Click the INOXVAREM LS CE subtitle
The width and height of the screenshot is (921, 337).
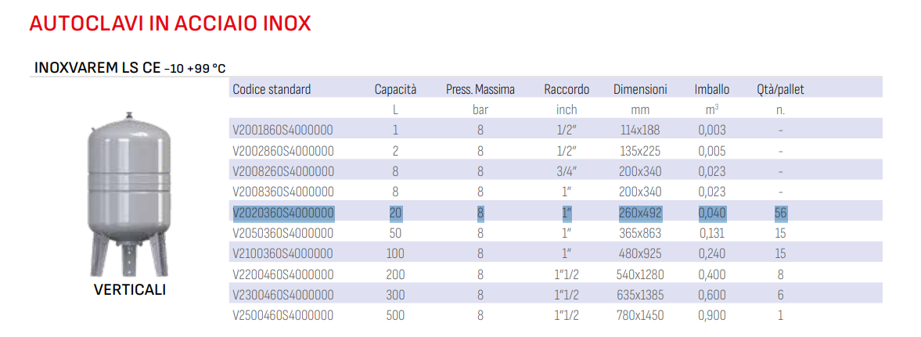[131, 67]
